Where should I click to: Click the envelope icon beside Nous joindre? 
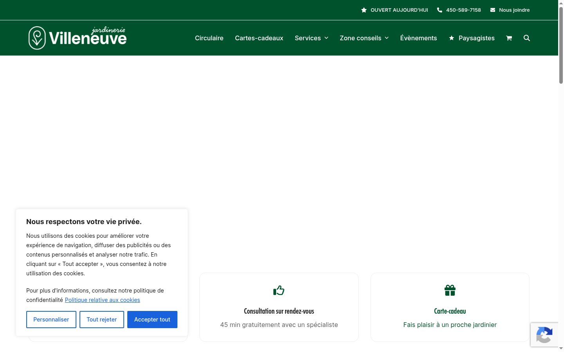point(493,10)
